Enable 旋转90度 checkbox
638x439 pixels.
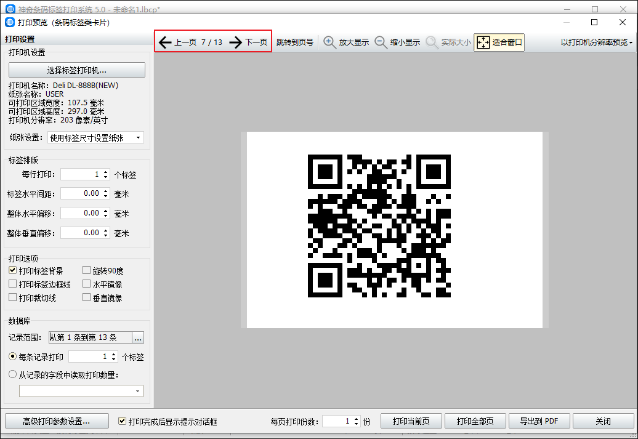pos(86,270)
